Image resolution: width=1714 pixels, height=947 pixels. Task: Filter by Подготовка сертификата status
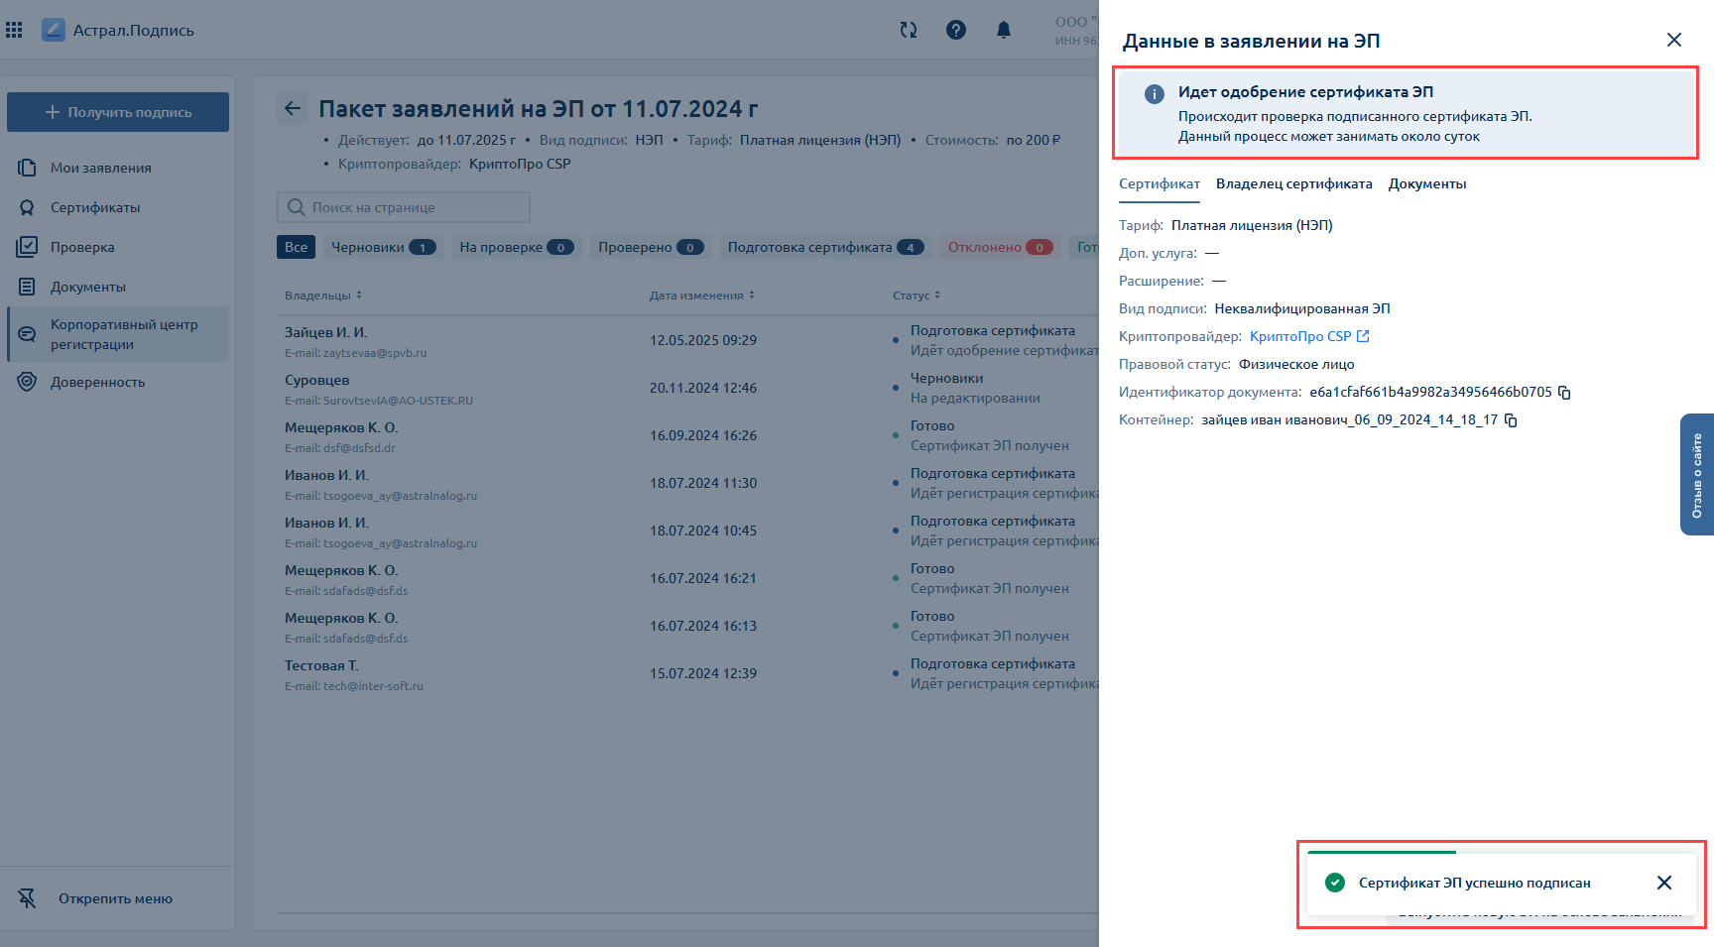point(825,247)
